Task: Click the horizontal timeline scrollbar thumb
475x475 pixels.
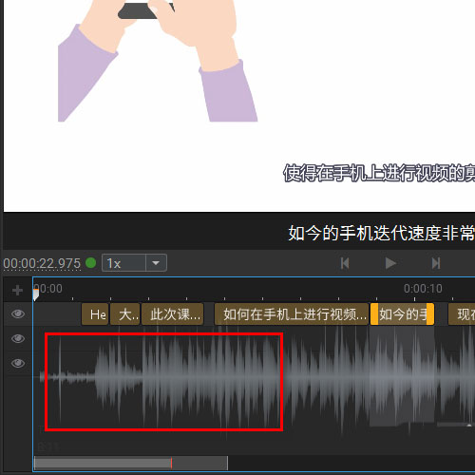Action: (x=131, y=464)
